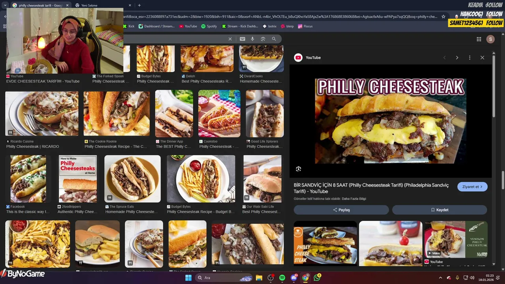Open Discord from the taskbar

[x=294, y=278]
